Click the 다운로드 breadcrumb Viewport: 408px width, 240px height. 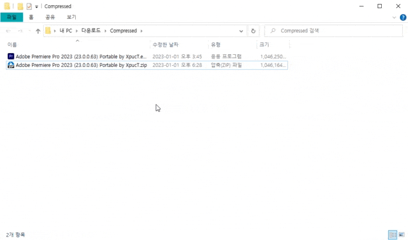[91, 31]
